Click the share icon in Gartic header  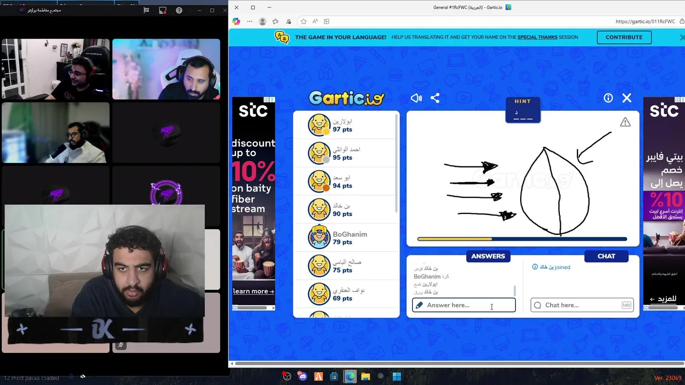pyautogui.click(x=435, y=98)
